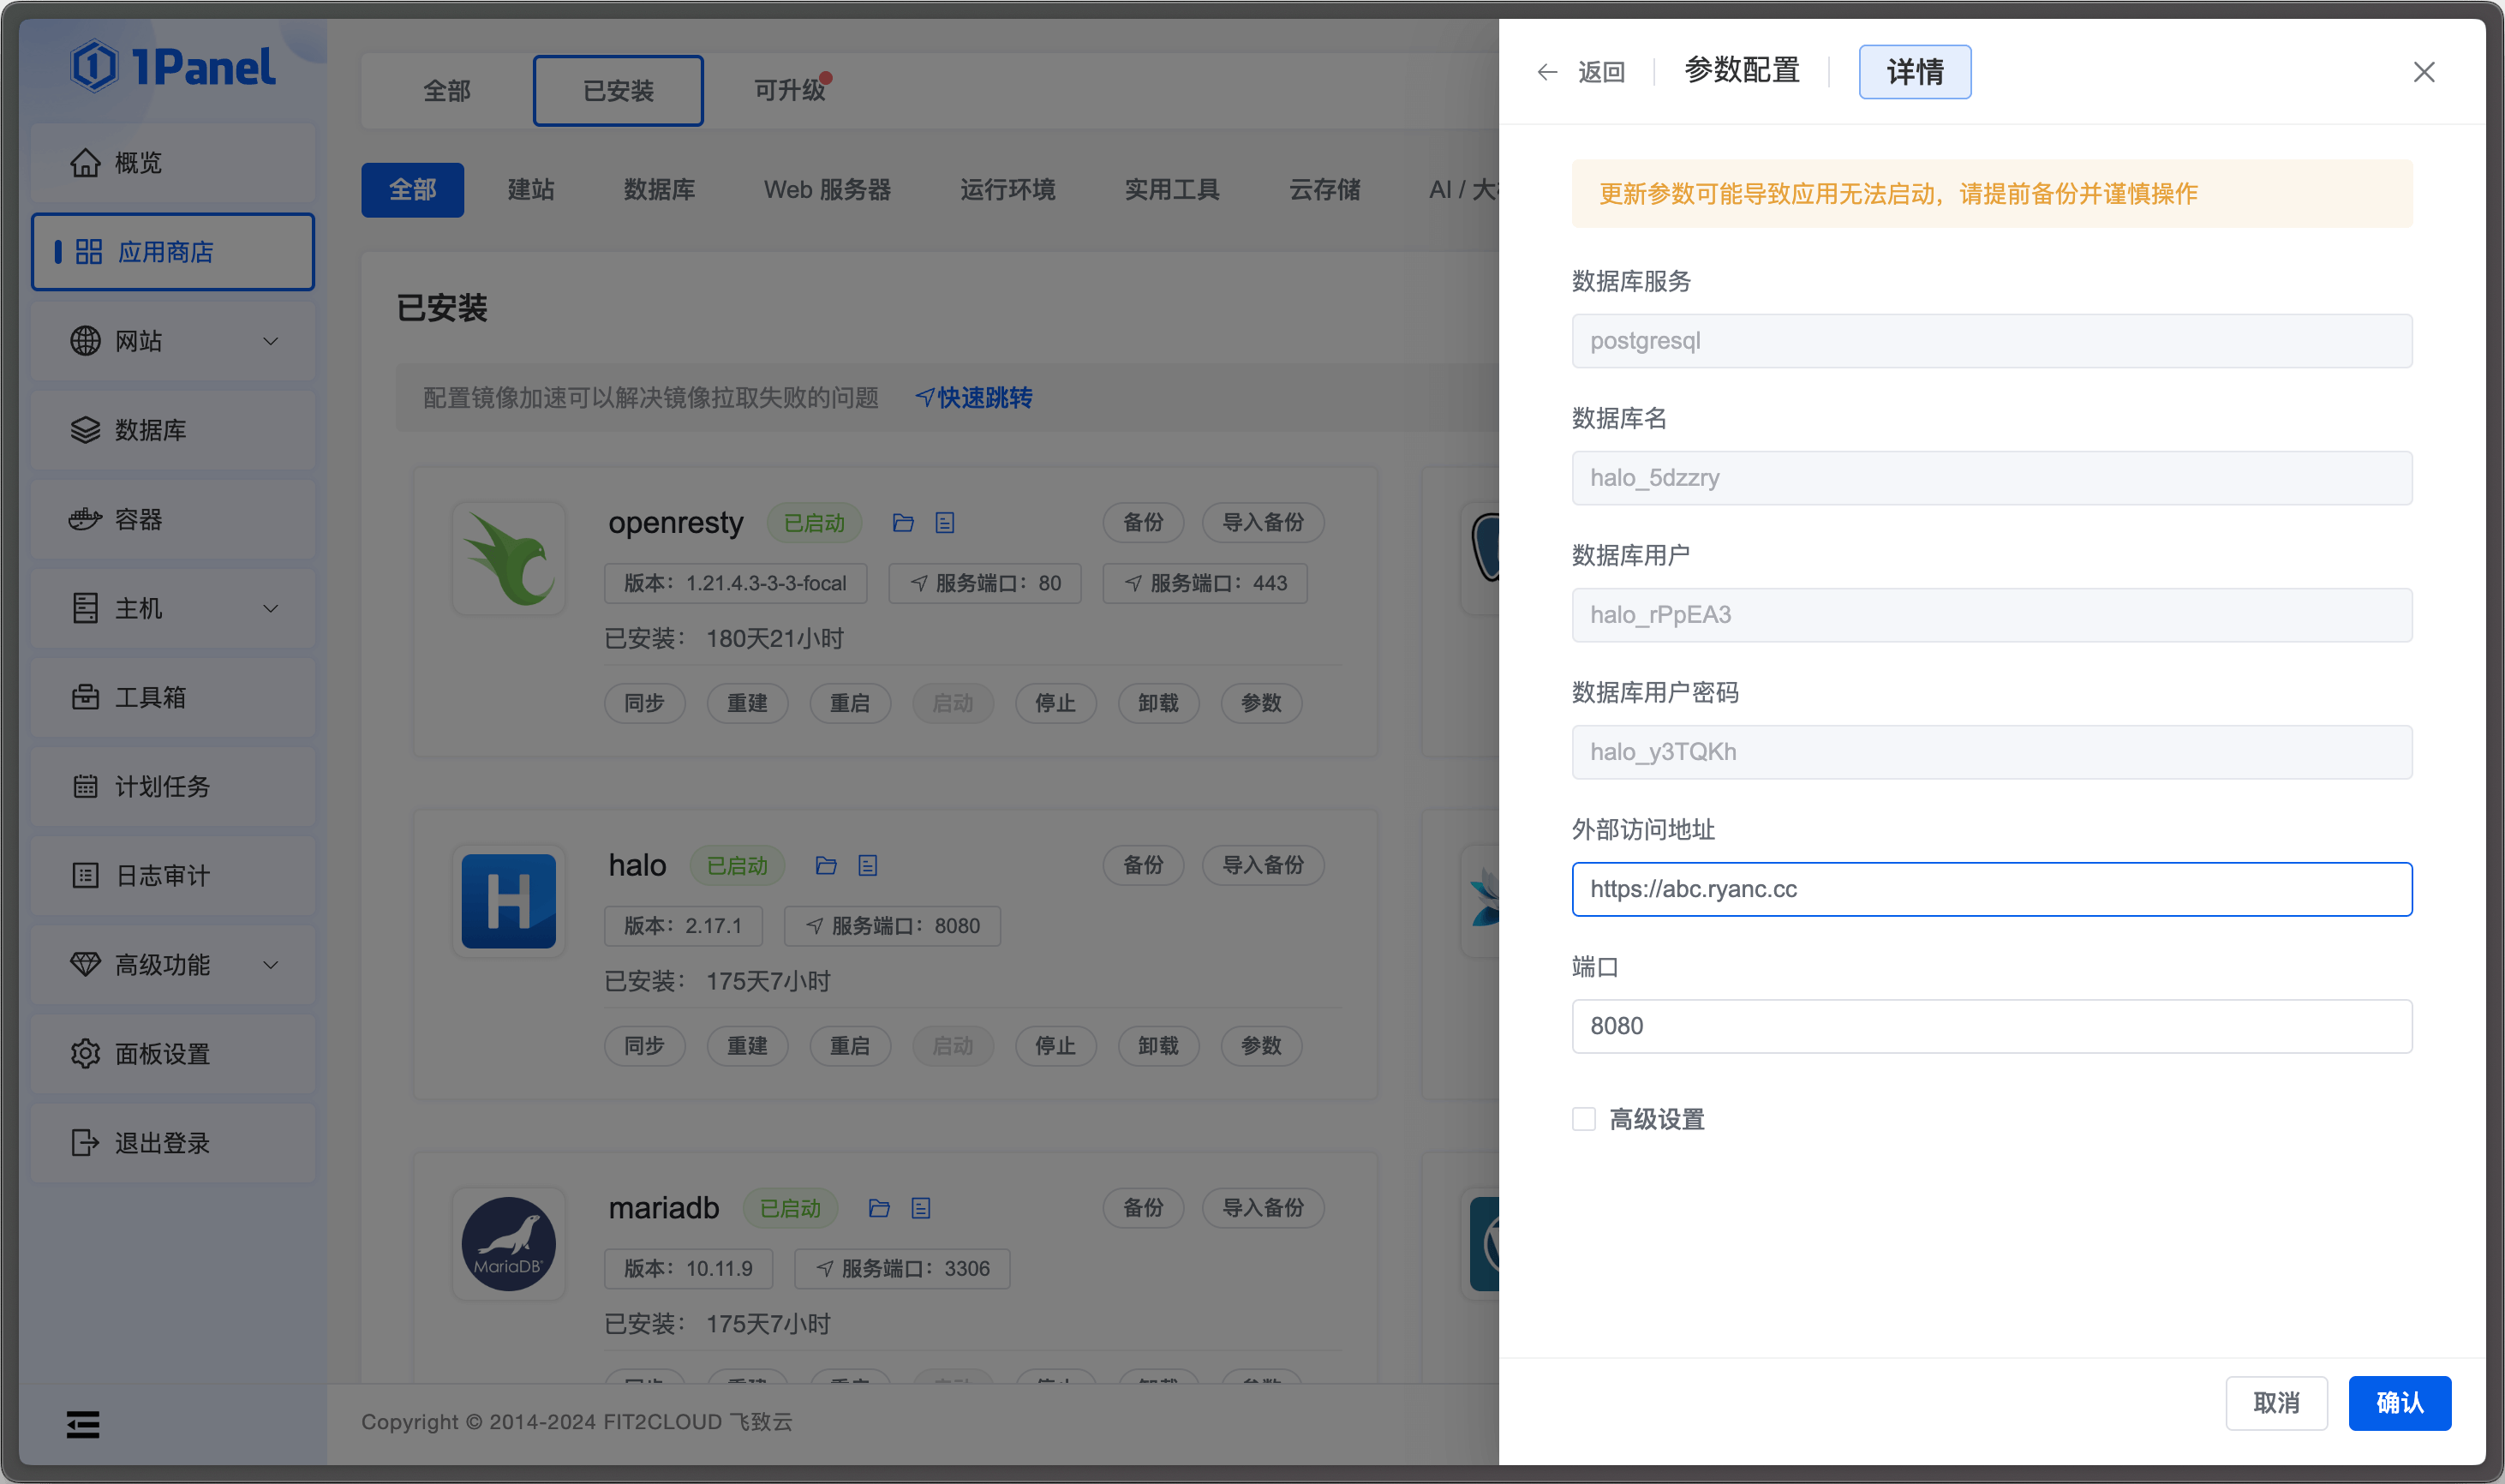
Task: Click the back arrow icon in the drawer
Action: [x=1546, y=72]
